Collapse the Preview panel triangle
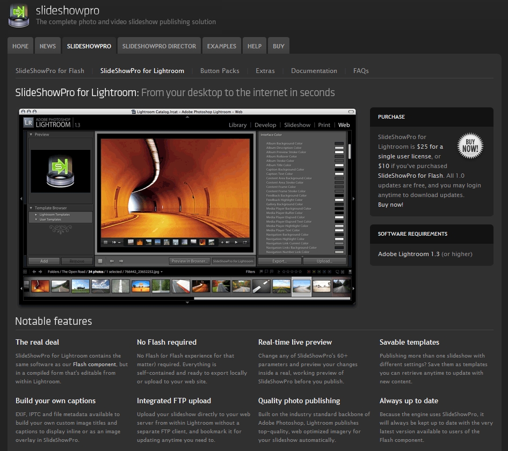This screenshot has width=508, height=451. click(31, 134)
